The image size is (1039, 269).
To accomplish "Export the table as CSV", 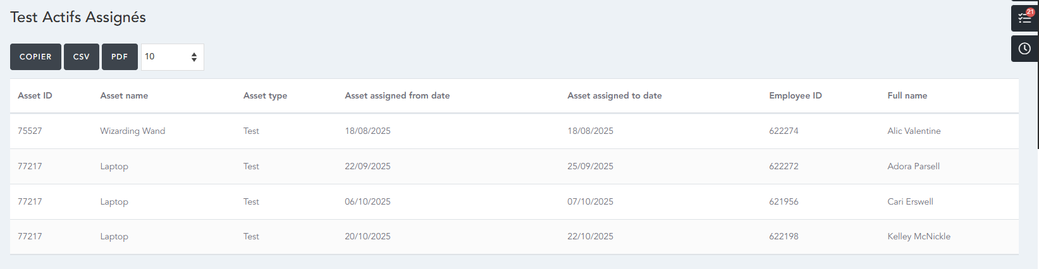I will pyautogui.click(x=82, y=57).
